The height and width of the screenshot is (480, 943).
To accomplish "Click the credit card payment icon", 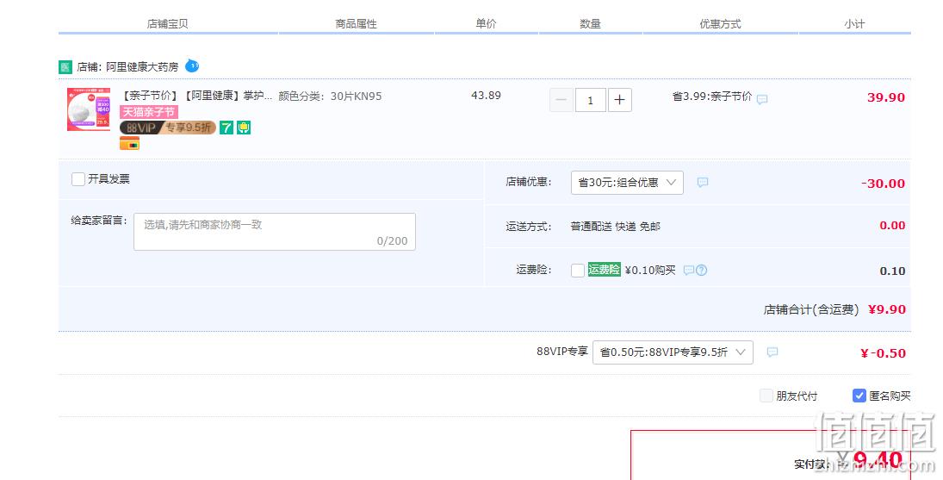I will click(x=129, y=144).
